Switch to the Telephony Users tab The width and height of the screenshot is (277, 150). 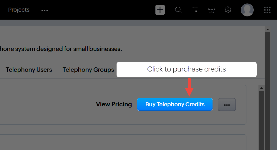click(29, 70)
